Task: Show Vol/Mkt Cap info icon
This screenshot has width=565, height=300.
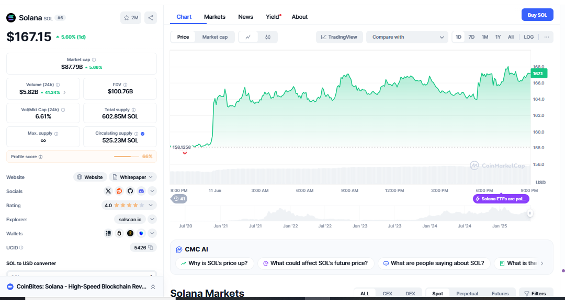Action: 63,110
